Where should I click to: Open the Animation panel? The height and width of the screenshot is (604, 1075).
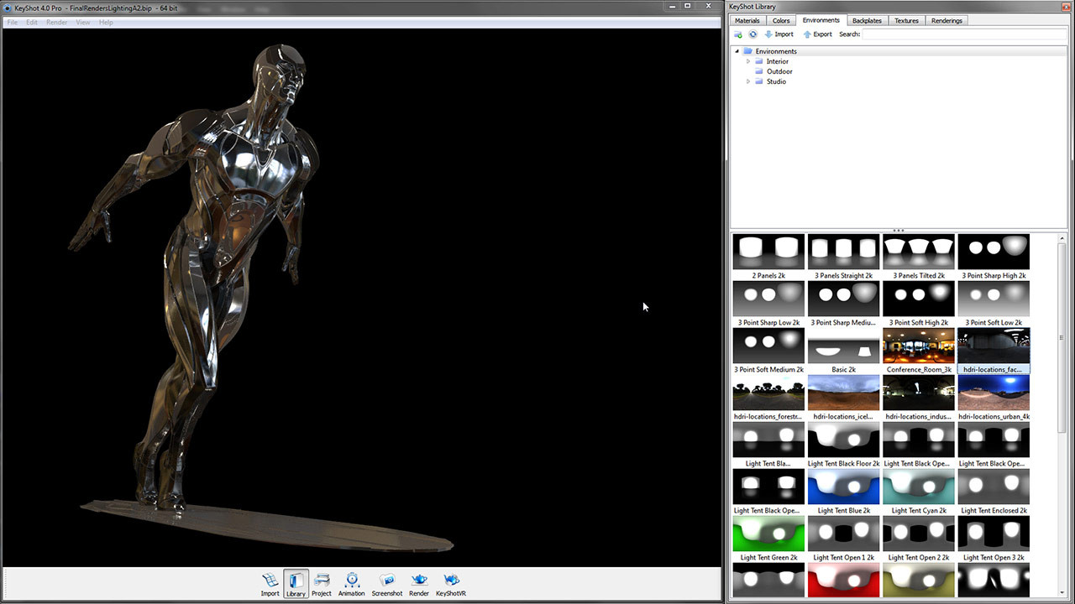coord(352,583)
